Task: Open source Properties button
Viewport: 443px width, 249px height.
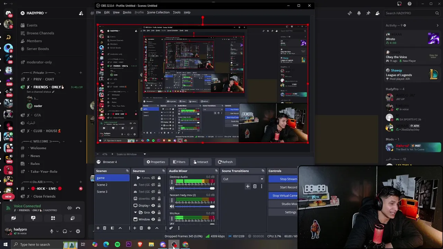Action: tap(156, 162)
